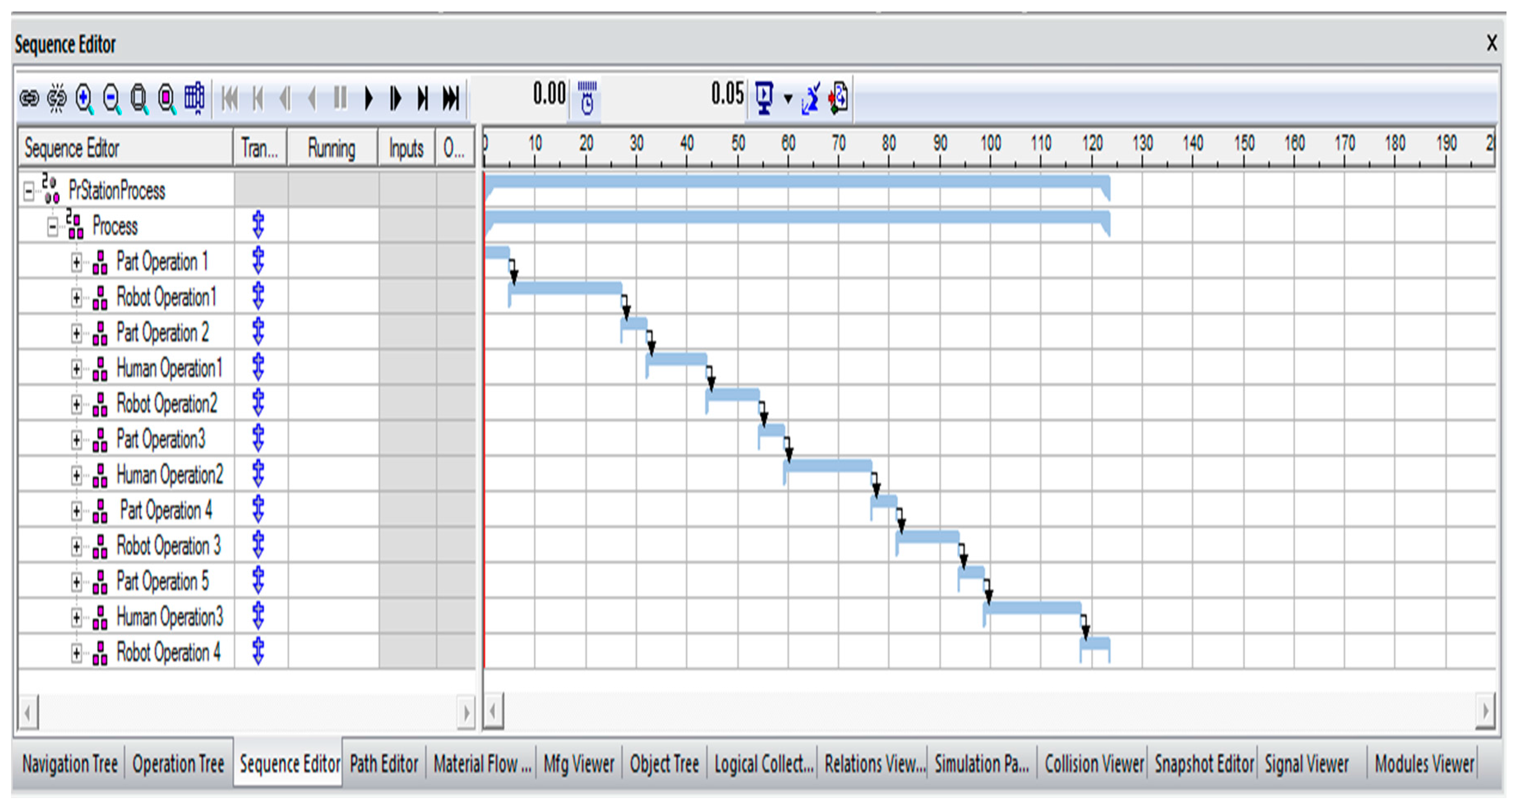
Task: Click Jump to End playback icon
Action: click(451, 98)
